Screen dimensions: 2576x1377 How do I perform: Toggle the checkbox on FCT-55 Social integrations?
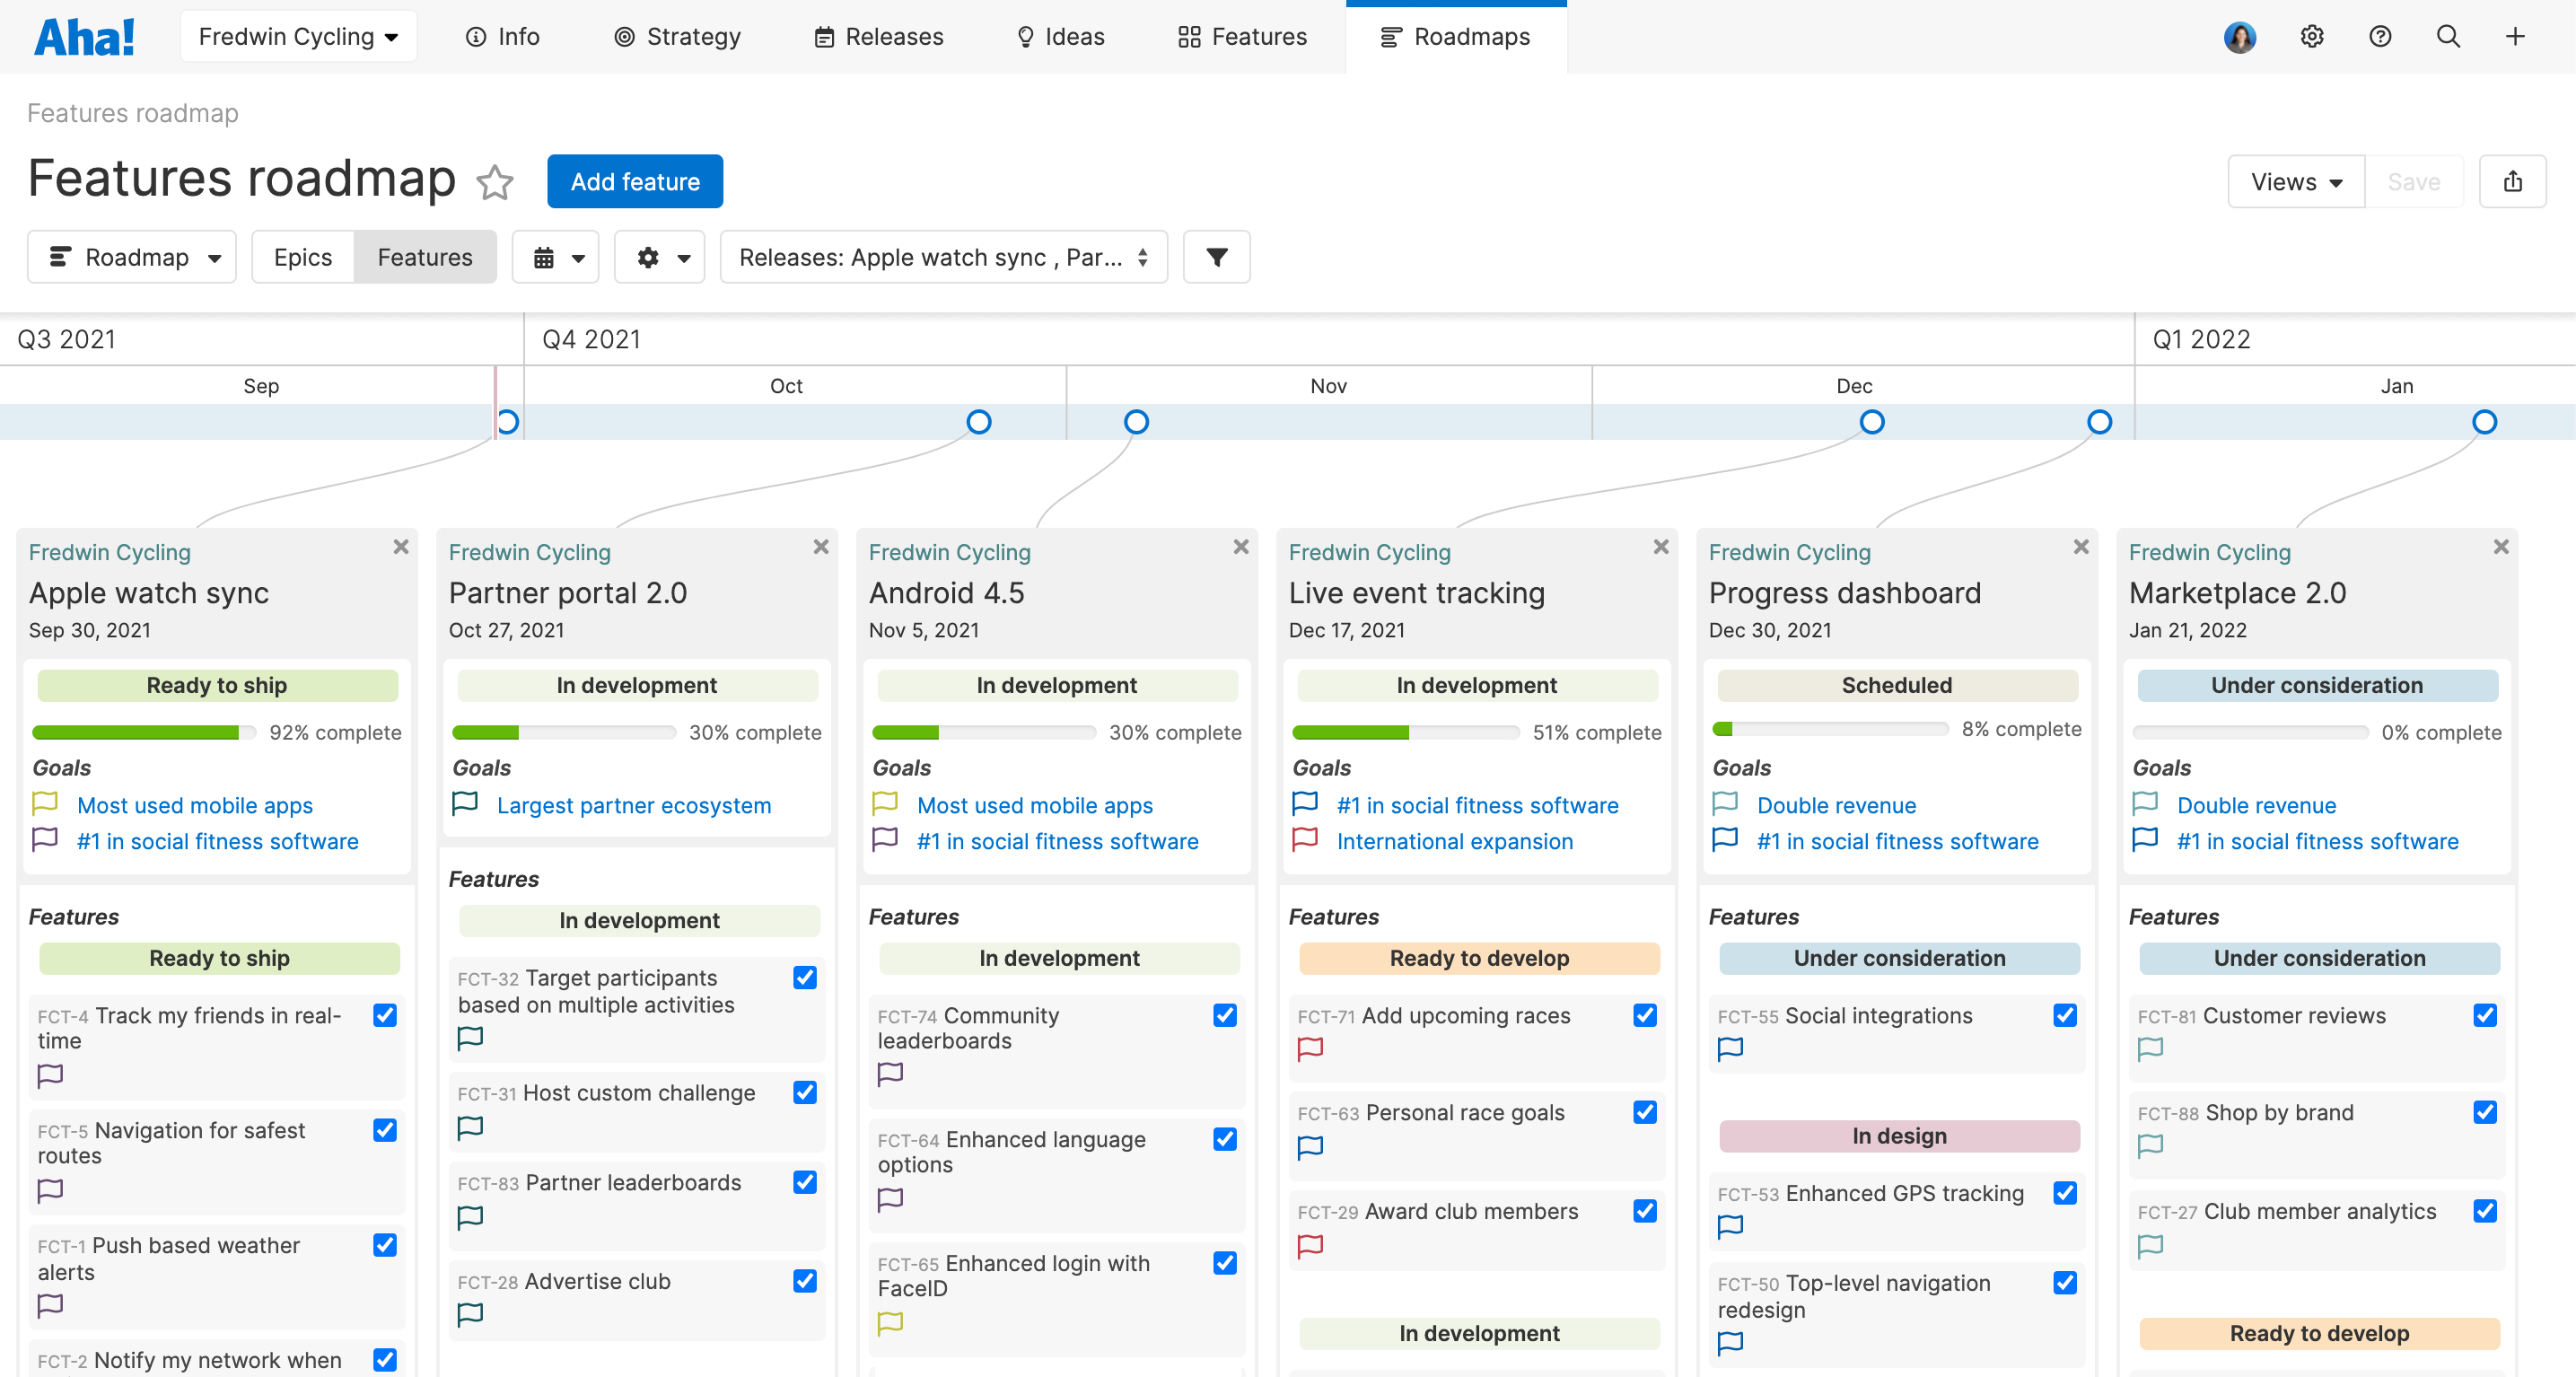[x=2066, y=1015]
